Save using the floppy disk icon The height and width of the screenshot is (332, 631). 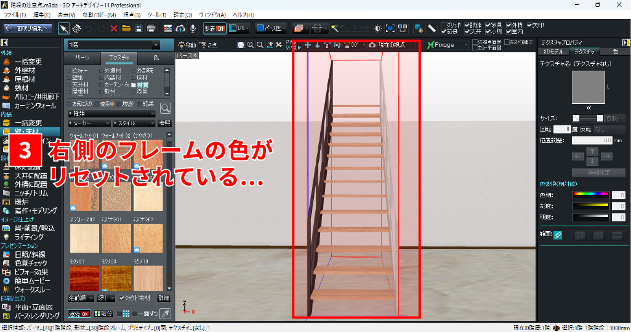[139, 28]
